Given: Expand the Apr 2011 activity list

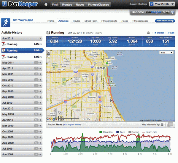Looking at the screenshot, I should point(22,68).
